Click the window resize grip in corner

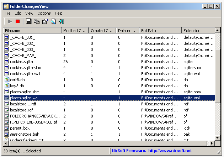(218, 152)
